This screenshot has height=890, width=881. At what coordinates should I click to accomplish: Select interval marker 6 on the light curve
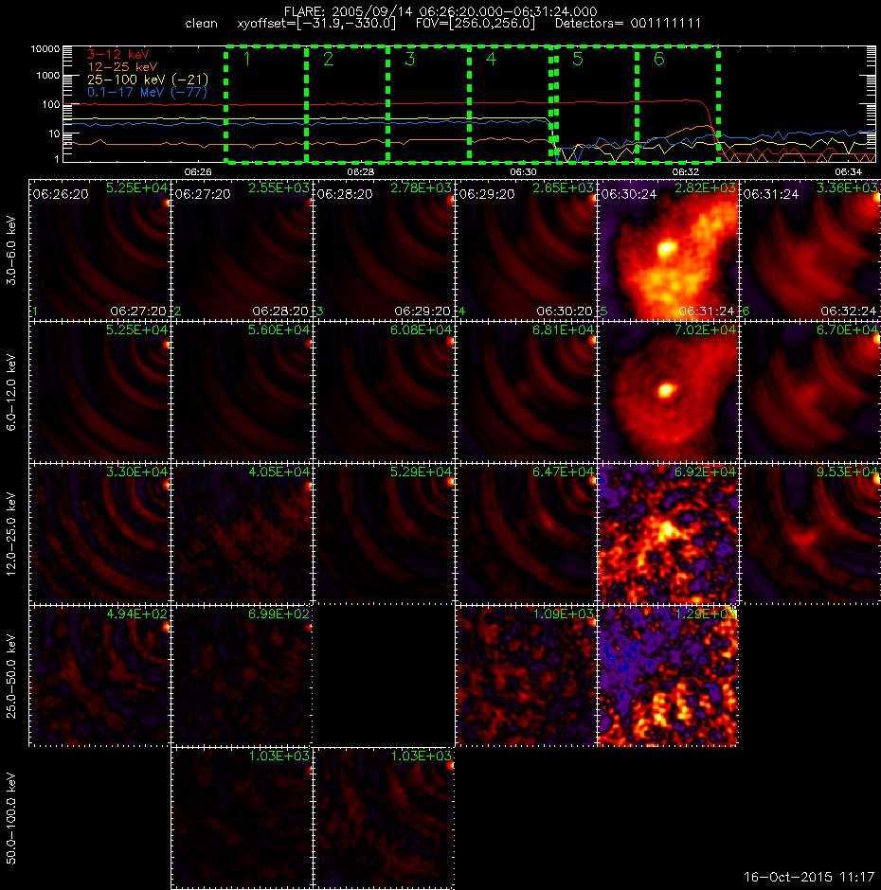click(659, 59)
